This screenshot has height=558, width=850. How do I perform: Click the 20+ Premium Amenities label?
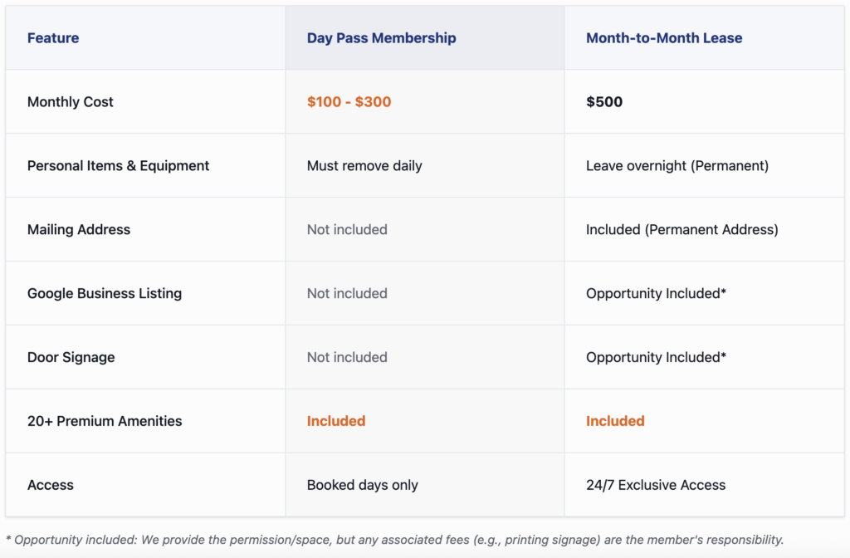pyautogui.click(x=105, y=422)
